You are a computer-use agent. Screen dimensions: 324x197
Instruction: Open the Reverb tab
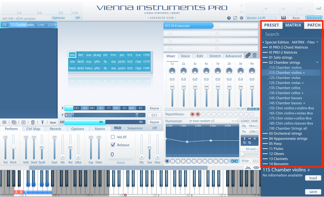[55, 129]
